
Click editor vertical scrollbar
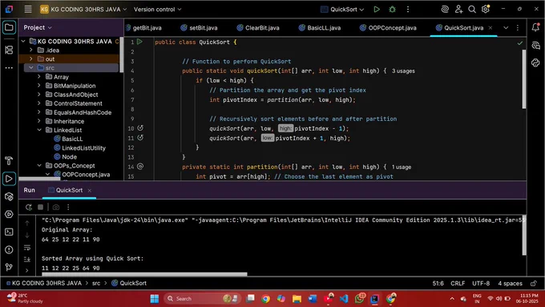(x=524, y=79)
